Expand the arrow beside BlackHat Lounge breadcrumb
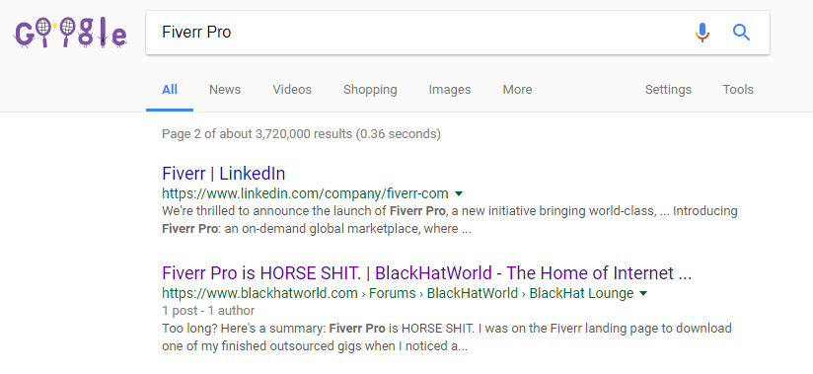The image size is (813, 374). 643,294
